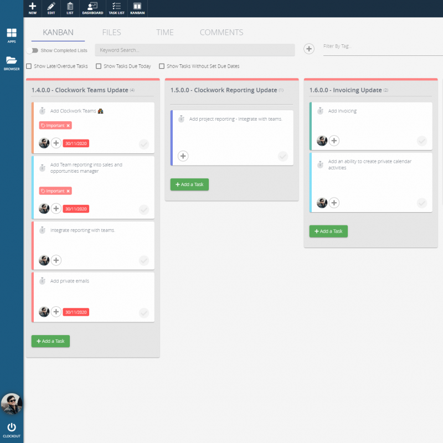The image size is (443, 443).
Task: Click the 1.4.0.0 - Clockwork Teams Update title
Action: click(x=80, y=90)
